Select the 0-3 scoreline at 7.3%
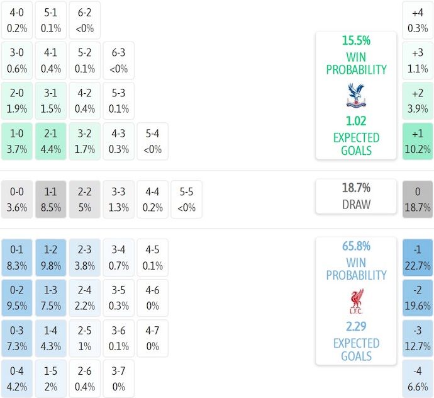 [x=17, y=338]
